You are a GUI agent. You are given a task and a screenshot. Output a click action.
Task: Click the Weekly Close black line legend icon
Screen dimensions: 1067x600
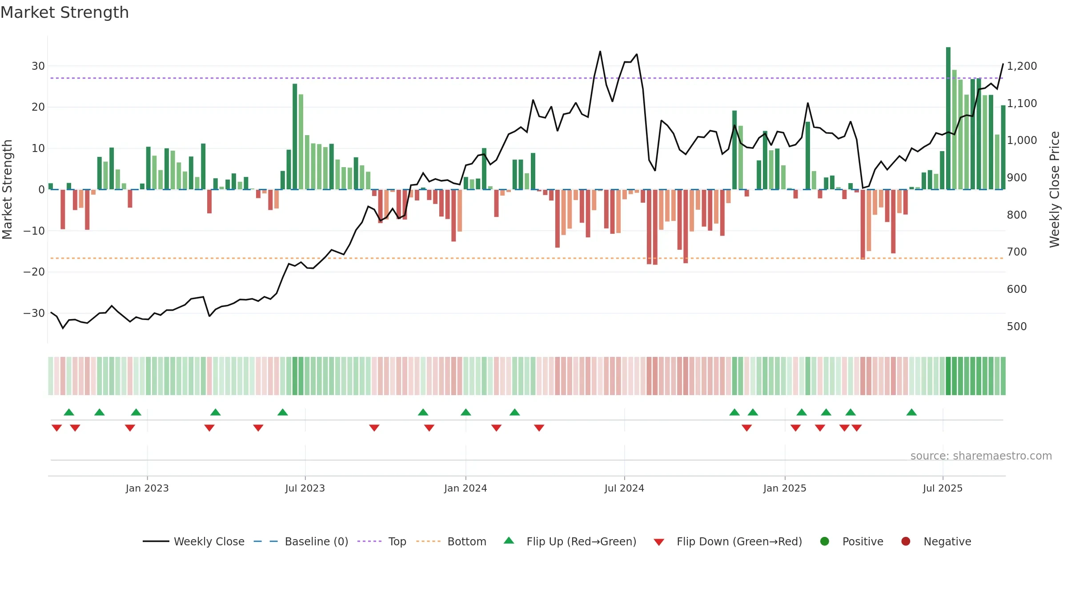click(x=156, y=541)
